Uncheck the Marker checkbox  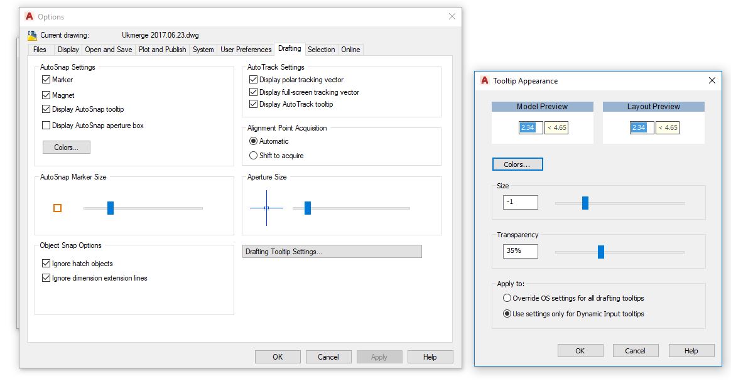click(46, 80)
